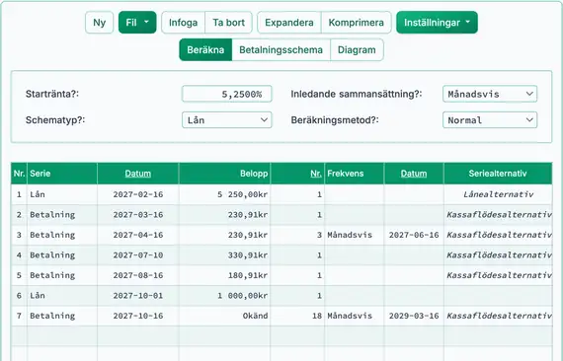Viewport: 563px width, 361px height.
Task: Click the Expandera button
Action: click(289, 23)
